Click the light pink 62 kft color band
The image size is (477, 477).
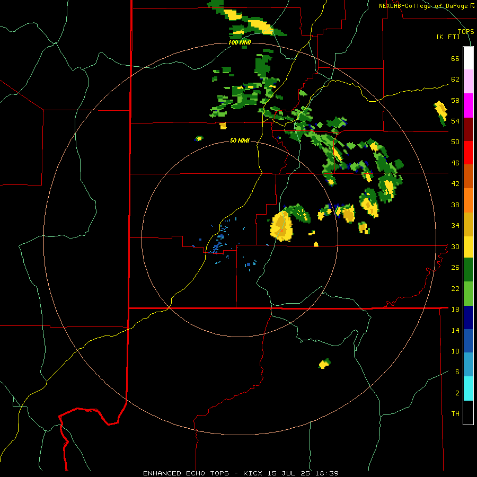tap(468, 81)
